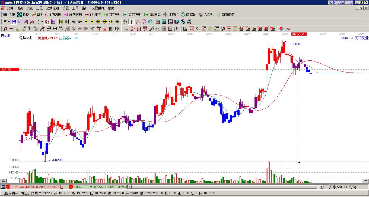Screen dimensions: 369x197
Task: Click the black step-right triangle icon
Action: point(79,22)
